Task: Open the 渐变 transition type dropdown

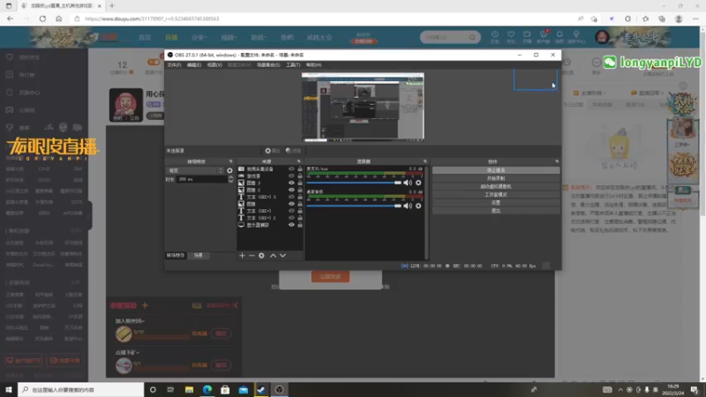Action: (195, 170)
